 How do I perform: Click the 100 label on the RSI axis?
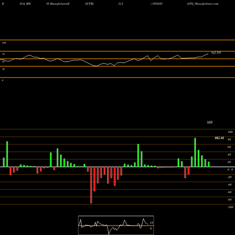point(4,43)
